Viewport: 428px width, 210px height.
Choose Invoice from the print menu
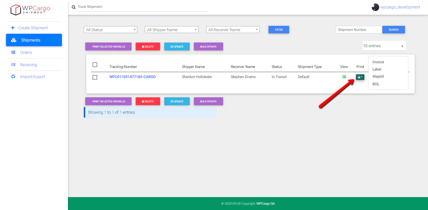(378, 62)
